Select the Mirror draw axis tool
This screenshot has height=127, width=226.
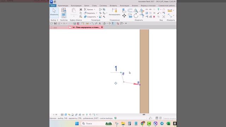pos(142,10)
